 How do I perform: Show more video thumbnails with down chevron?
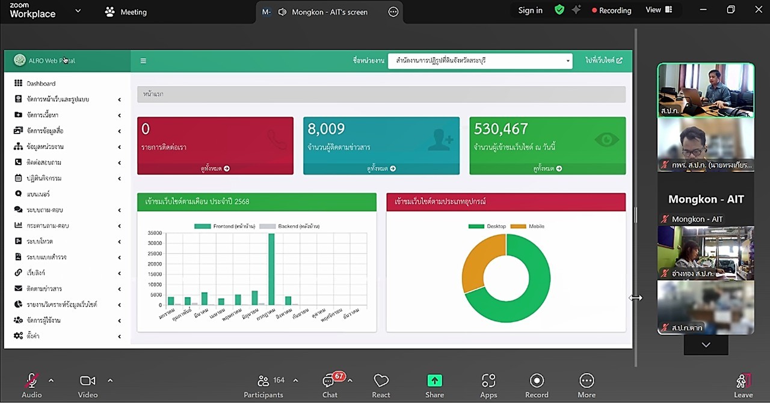(x=706, y=345)
